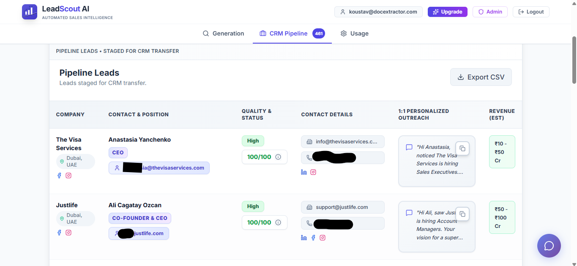The width and height of the screenshot is (577, 266).
Task: Open the chat support bubble
Action: pyautogui.click(x=549, y=245)
